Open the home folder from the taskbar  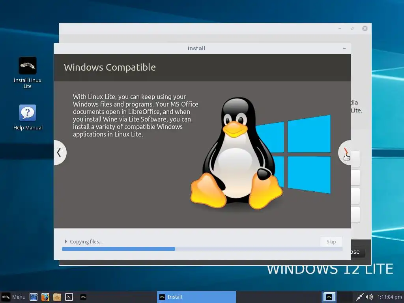(x=57, y=297)
